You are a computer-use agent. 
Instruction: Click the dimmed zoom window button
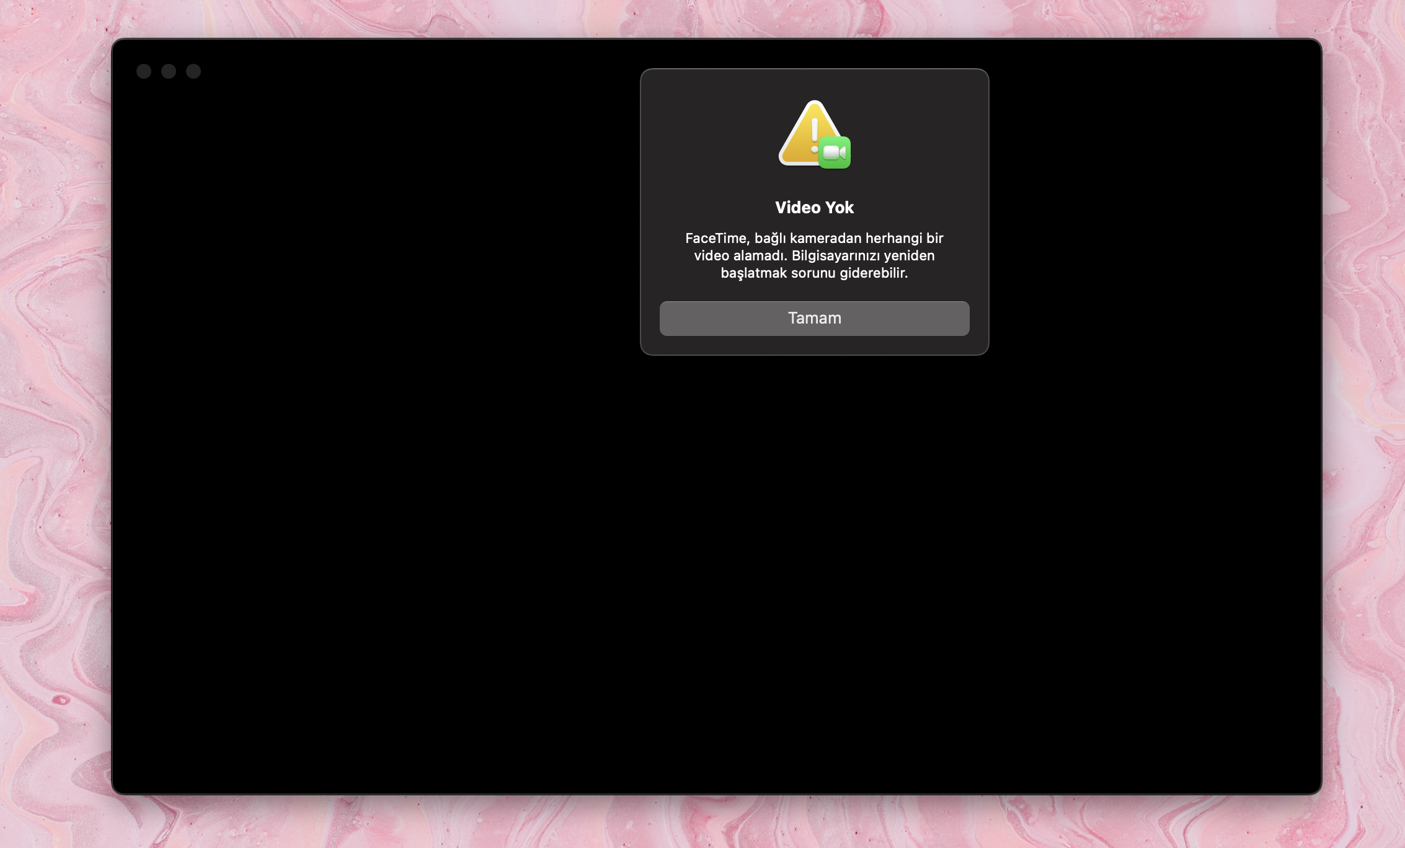(193, 71)
